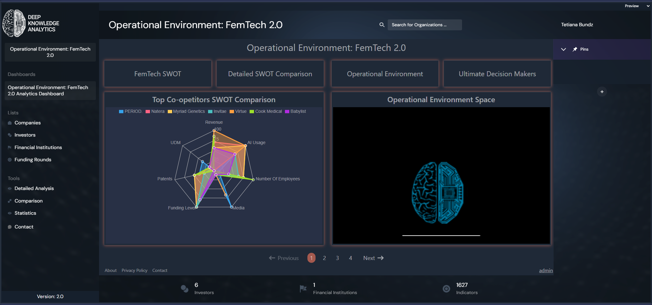Click the pin icon in Pins panel
Screen dimensions: 652x305
coord(575,49)
